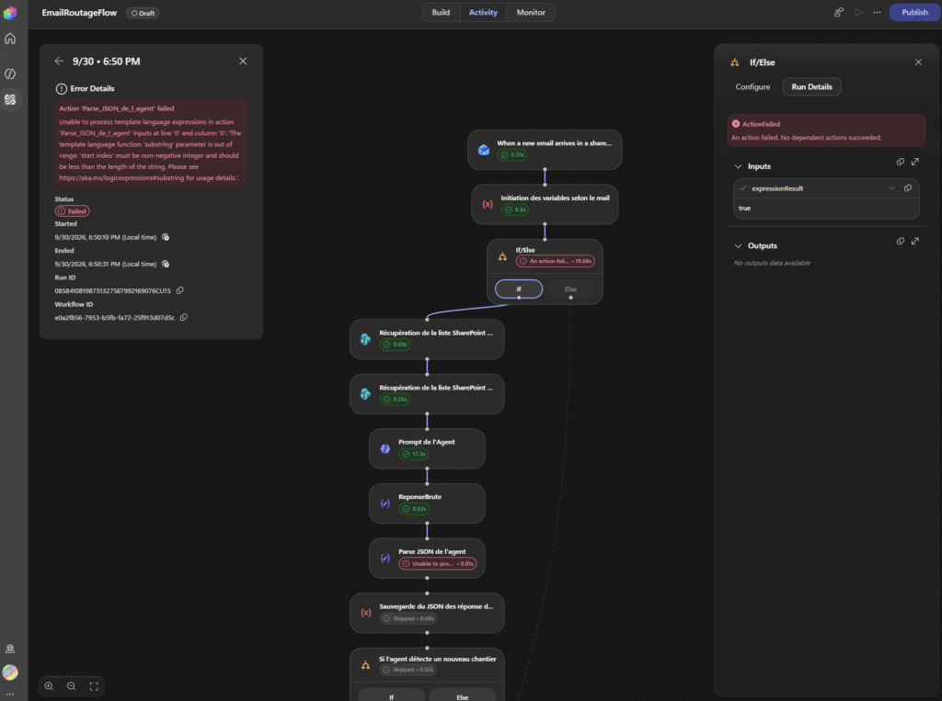Click the time zone icon next to Ended
This screenshot has width=942, height=701.
pyautogui.click(x=166, y=264)
